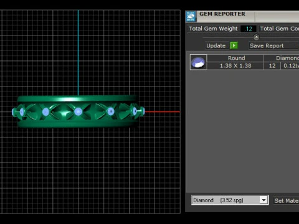
Task: Click the "Total Gem Weight" label
Action: click(x=213, y=29)
